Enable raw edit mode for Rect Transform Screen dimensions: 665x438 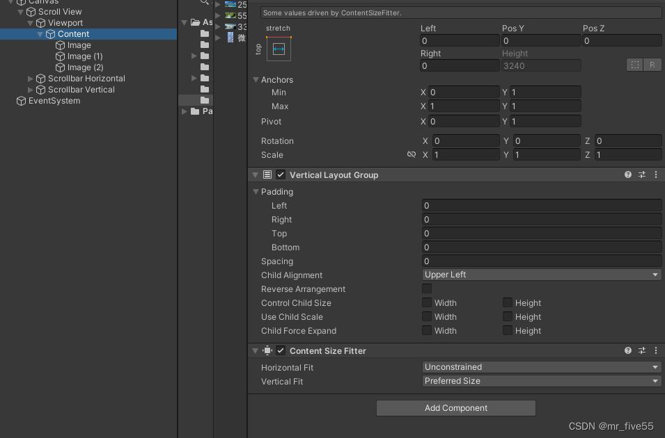652,64
